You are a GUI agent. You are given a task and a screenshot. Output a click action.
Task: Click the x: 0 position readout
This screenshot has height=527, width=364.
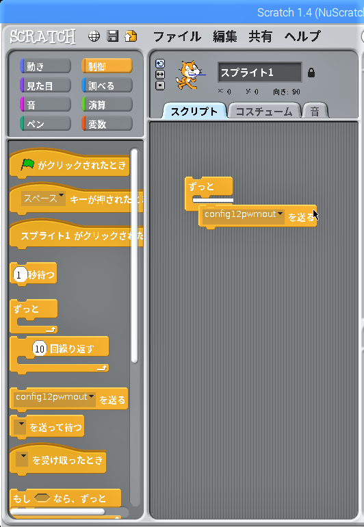[x=224, y=92]
